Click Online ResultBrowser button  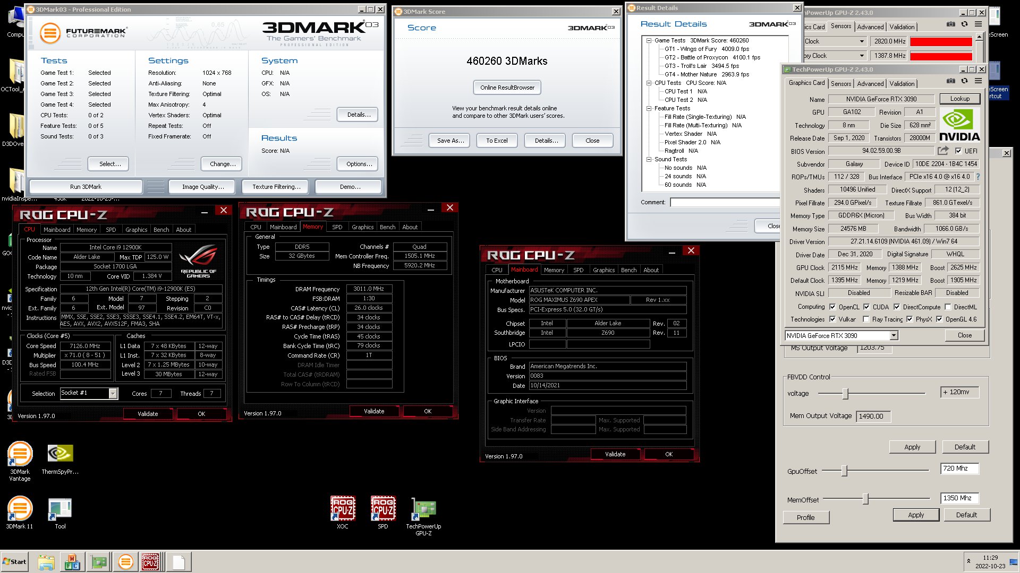pos(507,88)
